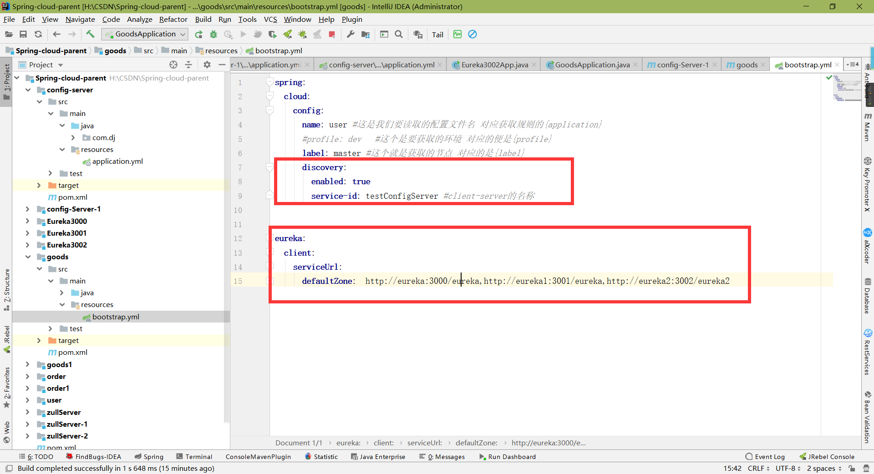
Task: Change CRLF line separator in status bar
Action: tap(758, 468)
